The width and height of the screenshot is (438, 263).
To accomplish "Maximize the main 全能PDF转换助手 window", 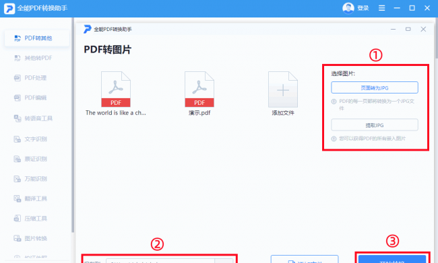I will pyautogui.click(x=412, y=8).
